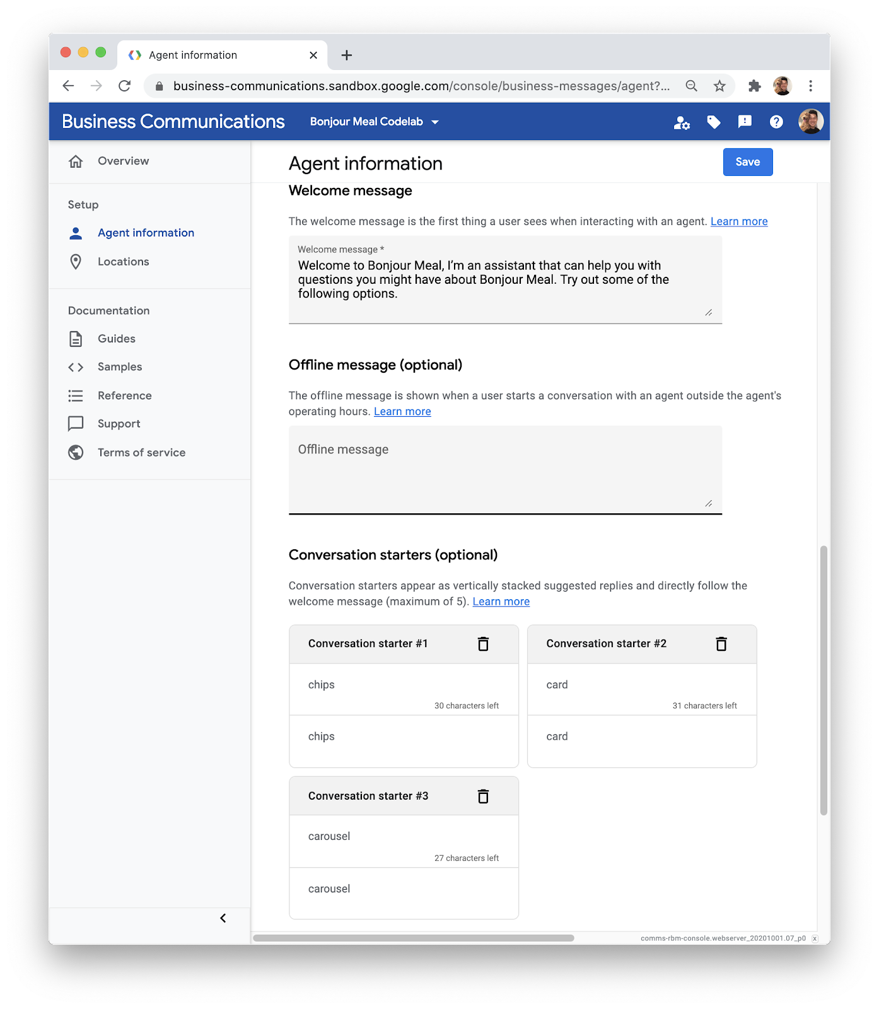Viewport: 879px width, 1009px height.
Task: Delete Conversation starter #2
Action: [x=721, y=644]
